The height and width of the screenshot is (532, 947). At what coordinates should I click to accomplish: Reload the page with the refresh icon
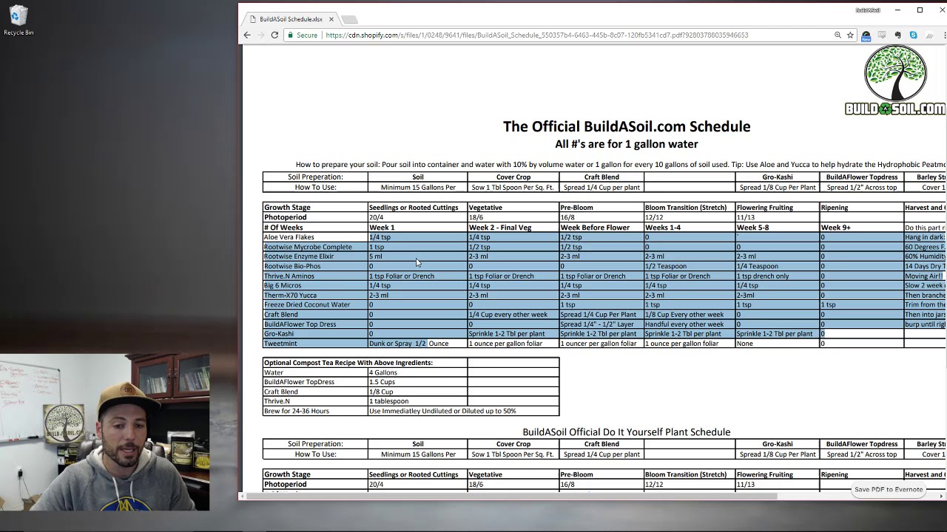click(274, 35)
